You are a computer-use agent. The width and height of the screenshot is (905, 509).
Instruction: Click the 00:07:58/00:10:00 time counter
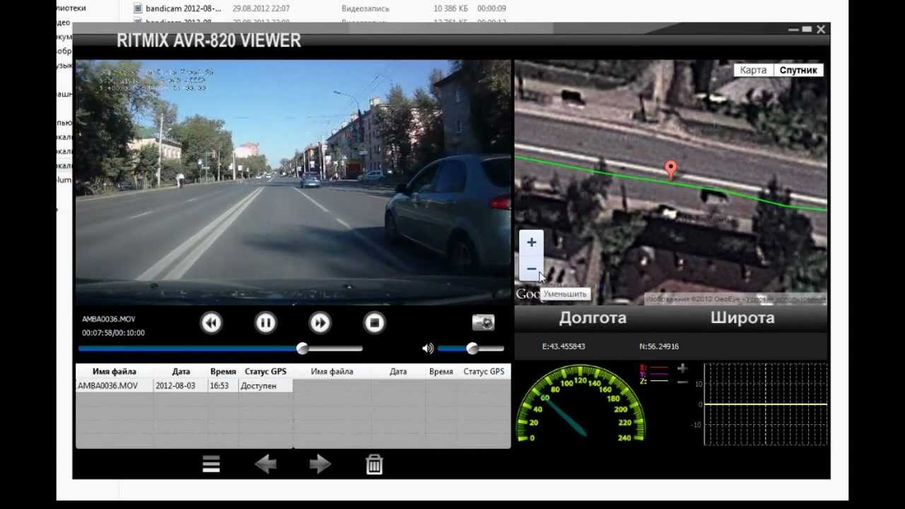click(113, 333)
